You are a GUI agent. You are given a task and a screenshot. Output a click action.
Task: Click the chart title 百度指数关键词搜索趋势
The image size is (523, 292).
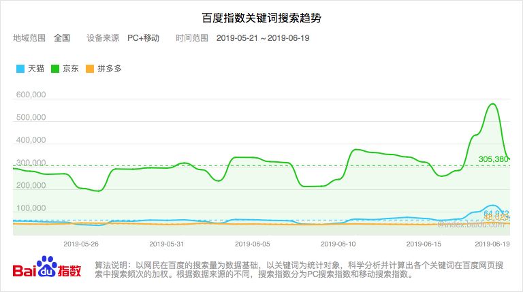(261, 18)
